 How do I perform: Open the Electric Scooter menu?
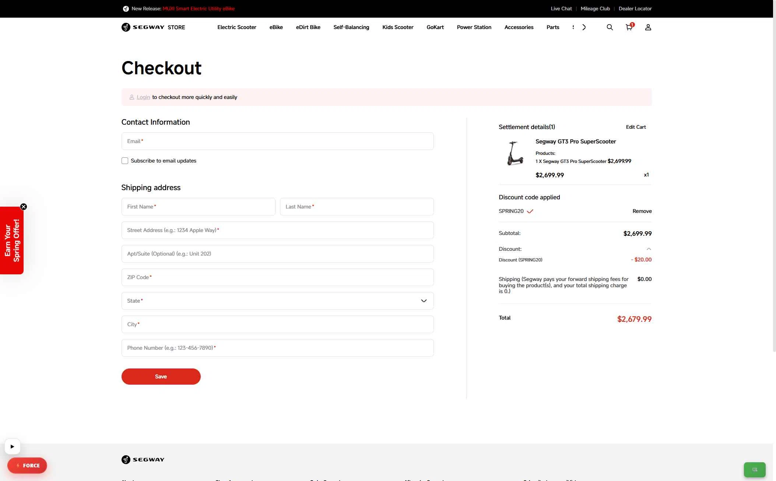[x=236, y=27]
